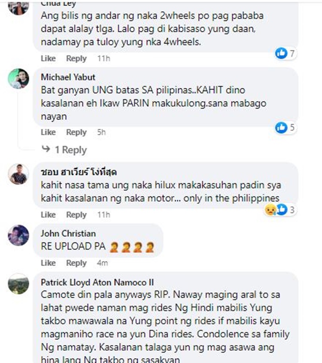Open John Christian's profile avatar
Screen dimensions: 322x363
[x=18, y=235]
